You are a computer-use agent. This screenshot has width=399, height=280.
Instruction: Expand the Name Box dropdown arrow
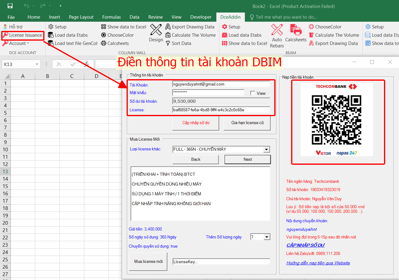(37, 64)
